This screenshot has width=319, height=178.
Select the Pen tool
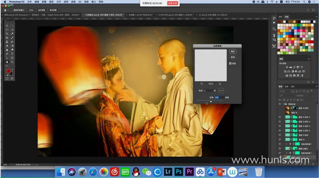7,54
